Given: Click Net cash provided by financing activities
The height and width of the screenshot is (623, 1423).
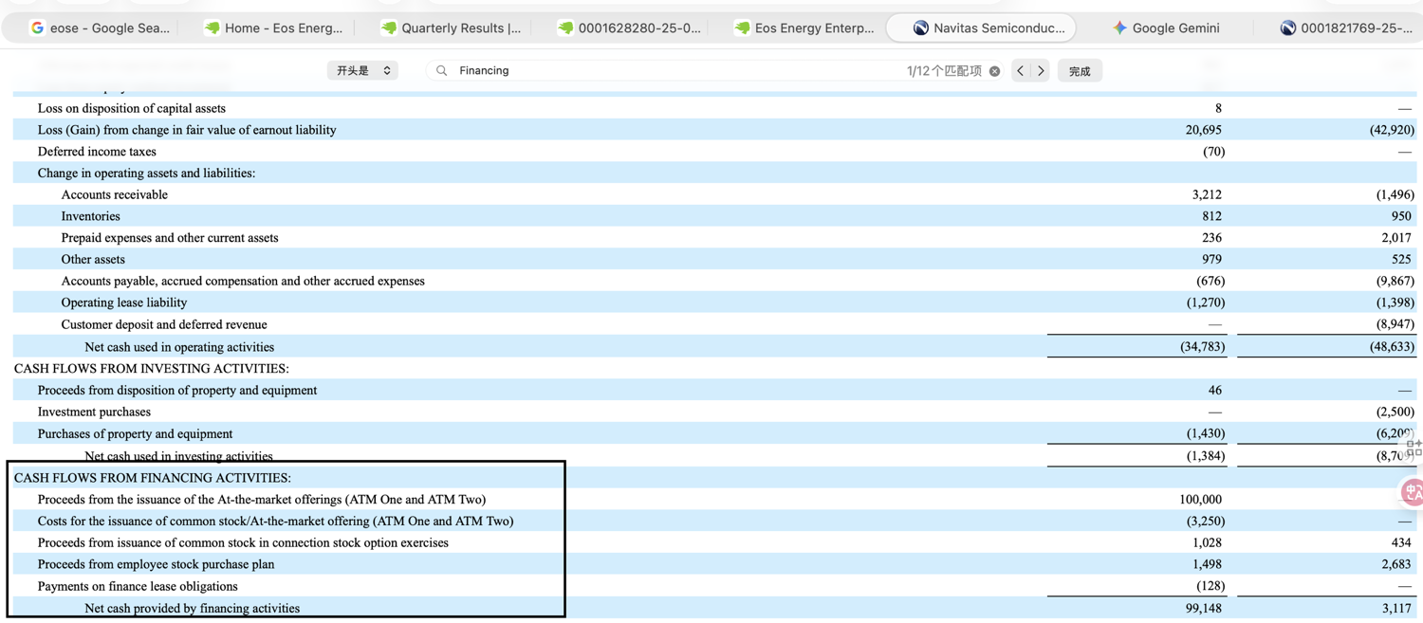Looking at the screenshot, I should pos(192,609).
